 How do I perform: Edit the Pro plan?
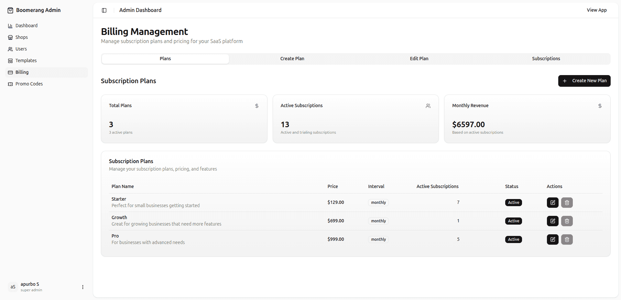(x=553, y=239)
